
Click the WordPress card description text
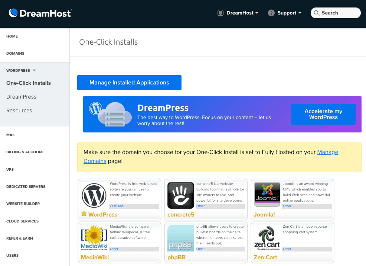tap(134, 189)
